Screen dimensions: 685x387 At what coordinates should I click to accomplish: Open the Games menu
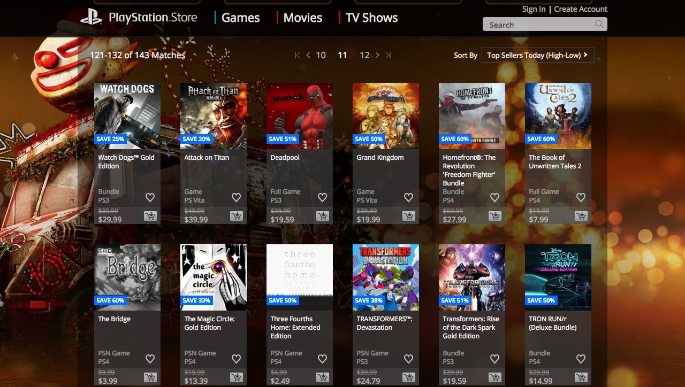240,18
